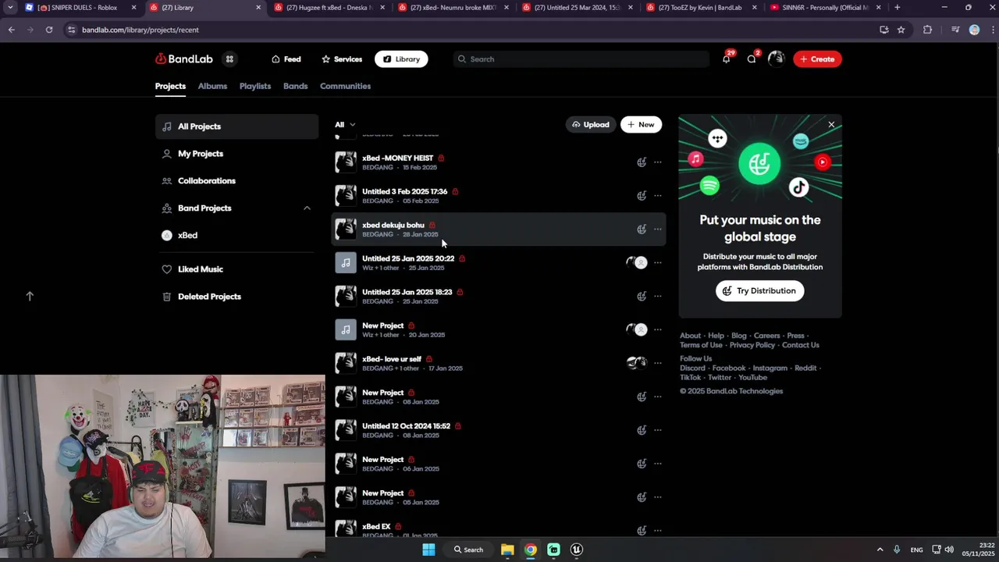Open the All filter dropdown
The image size is (999, 562).
pos(345,125)
